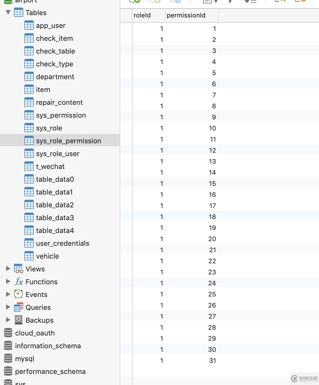
Task: Select the cell with permissionId 31
Action: click(x=192, y=361)
